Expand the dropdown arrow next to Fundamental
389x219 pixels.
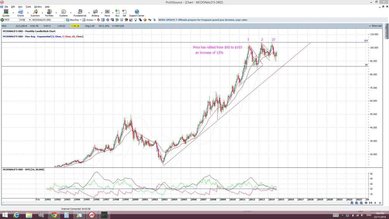(89, 13)
